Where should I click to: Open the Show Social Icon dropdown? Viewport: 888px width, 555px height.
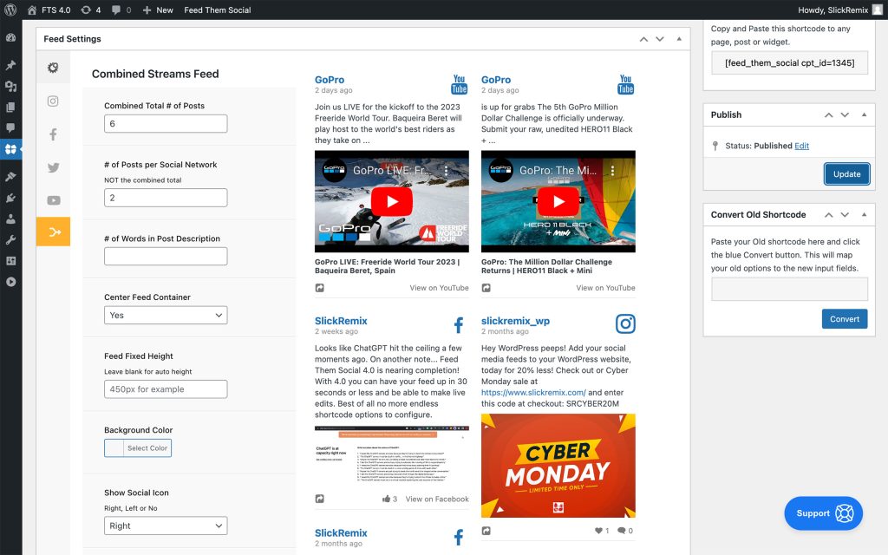pos(166,526)
